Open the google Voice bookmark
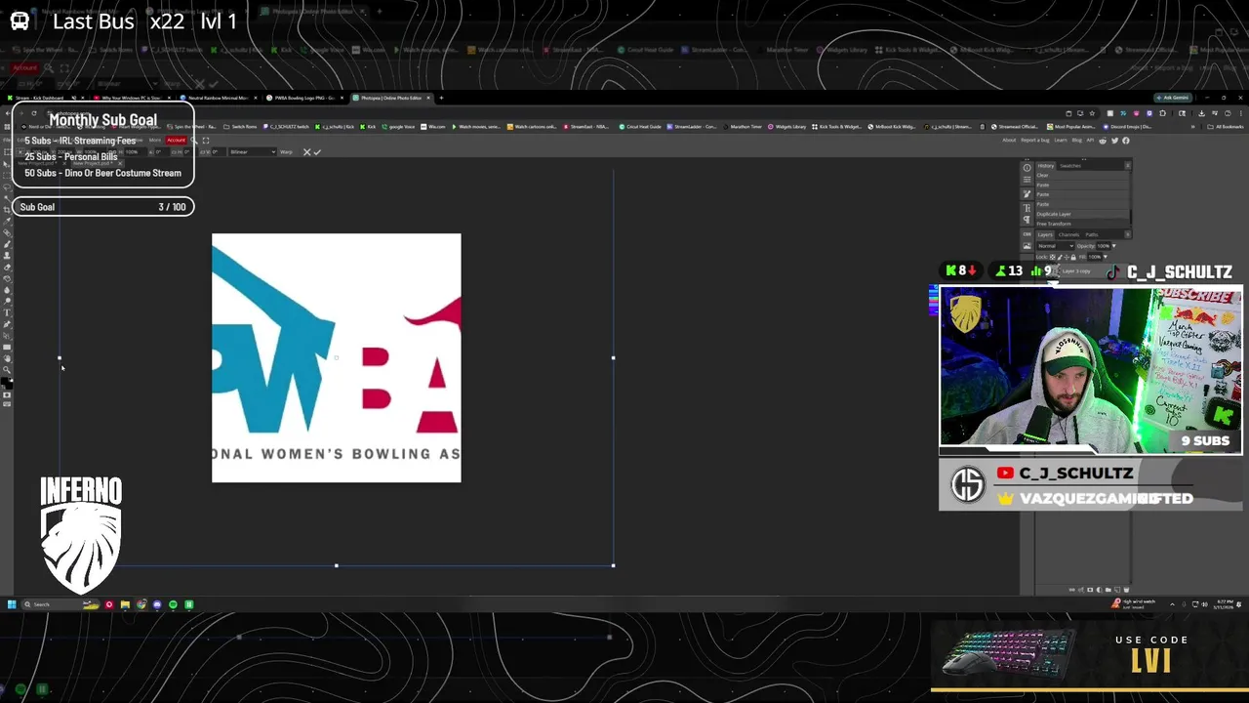 399,127
